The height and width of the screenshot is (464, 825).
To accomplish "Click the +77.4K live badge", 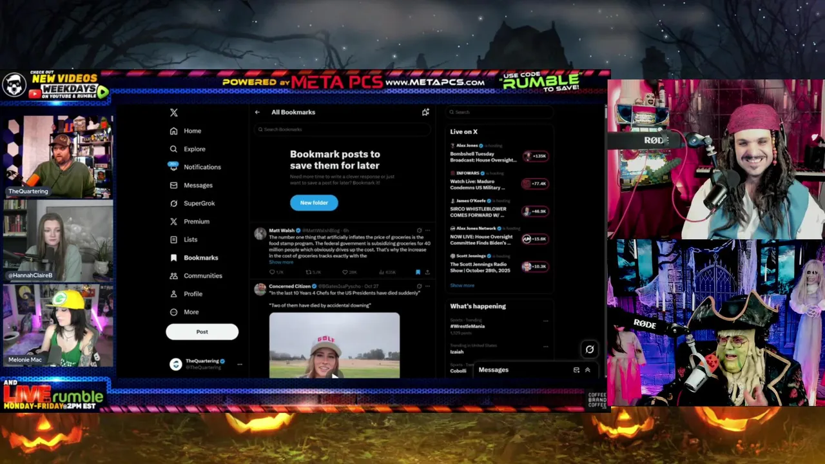I will pos(535,184).
